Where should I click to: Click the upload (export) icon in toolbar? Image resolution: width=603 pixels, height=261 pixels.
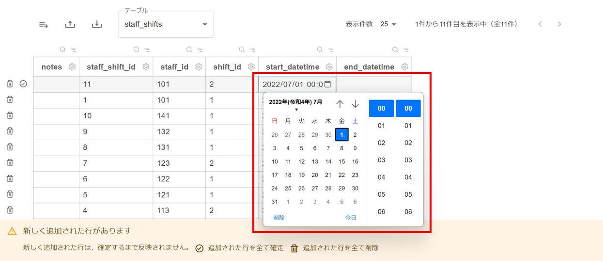tap(70, 24)
